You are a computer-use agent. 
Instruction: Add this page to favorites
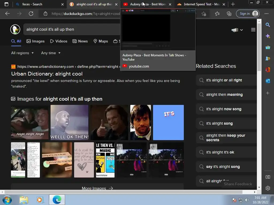tap(204, 14)
